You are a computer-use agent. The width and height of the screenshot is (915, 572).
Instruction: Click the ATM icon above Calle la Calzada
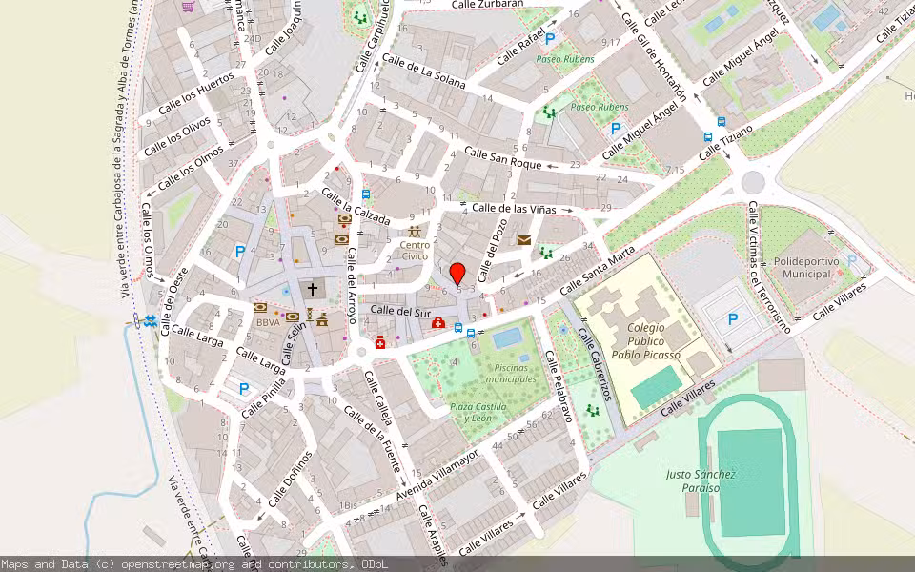pyautogui.click(x=345, y=216)
